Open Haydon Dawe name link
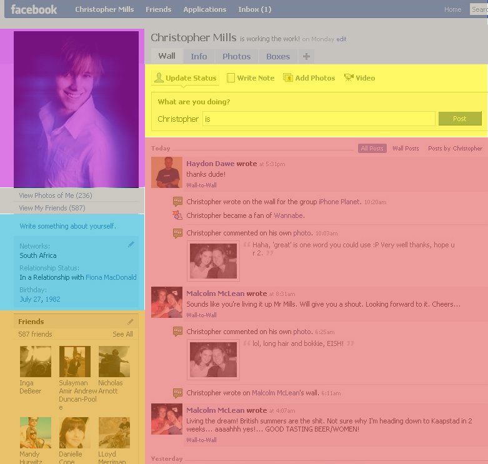This screenshot has width=488, height=464. (x=211, y=164)
